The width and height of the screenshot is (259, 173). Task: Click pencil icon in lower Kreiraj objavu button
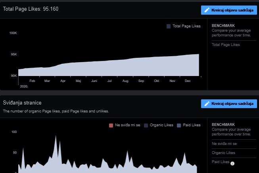[x=207, y=104]
